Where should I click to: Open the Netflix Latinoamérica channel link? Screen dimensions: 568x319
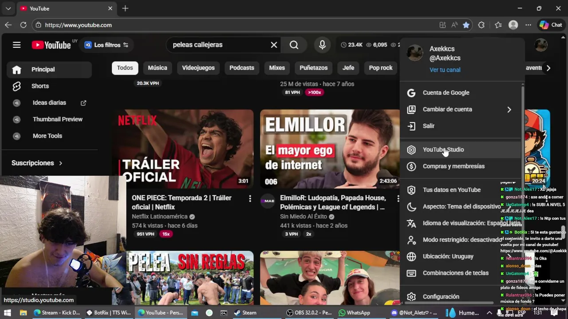click(160, 217)
